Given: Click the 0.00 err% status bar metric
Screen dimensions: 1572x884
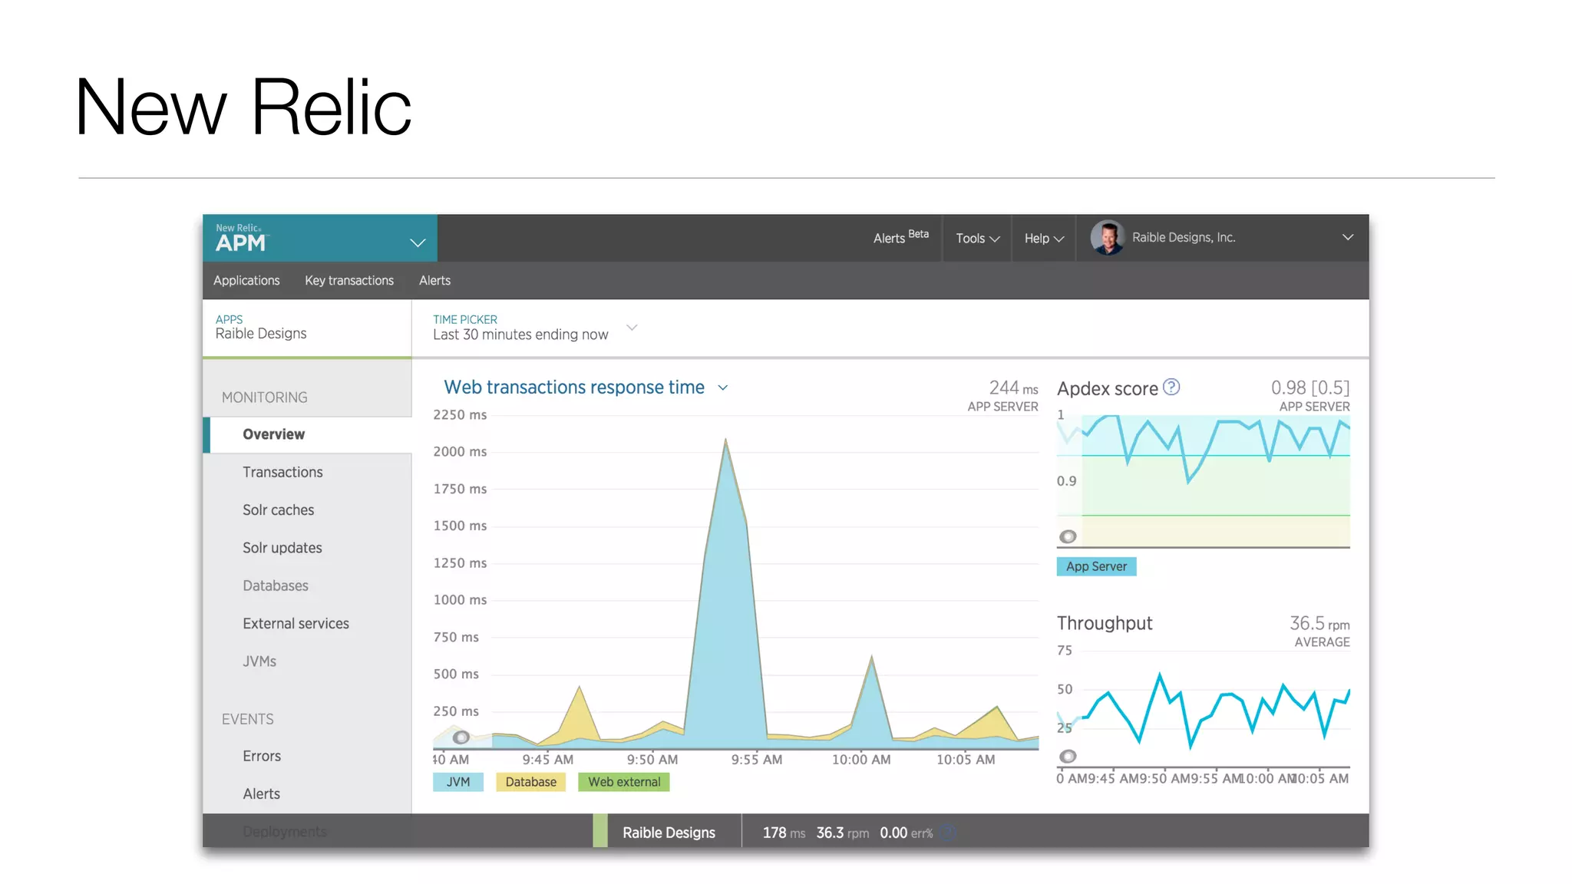Looking at the screenshot, I should click(906, 833).
